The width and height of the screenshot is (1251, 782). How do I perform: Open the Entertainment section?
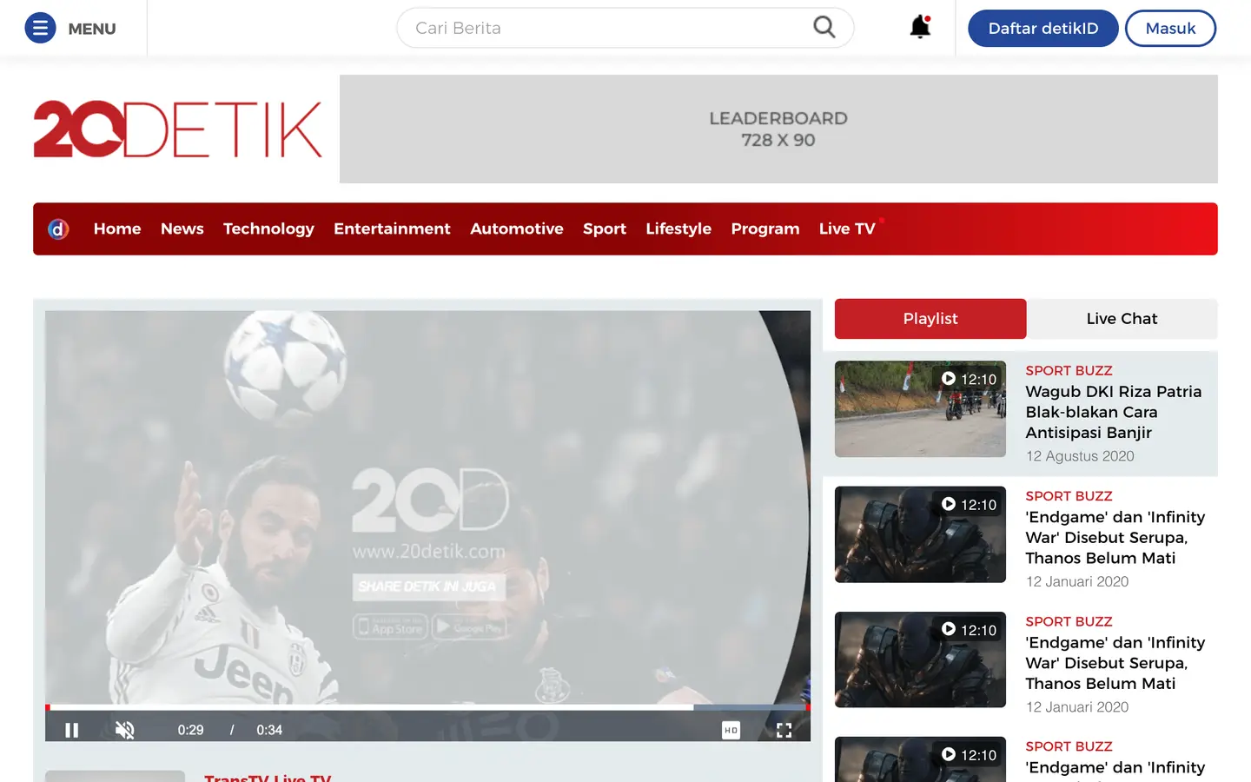pos(392,229)
